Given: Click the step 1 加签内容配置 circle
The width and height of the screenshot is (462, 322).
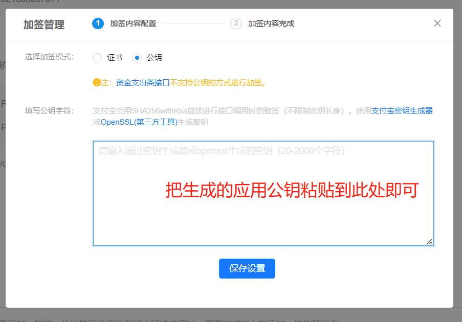Looking at the screenshot, I should tap(98, 23).
